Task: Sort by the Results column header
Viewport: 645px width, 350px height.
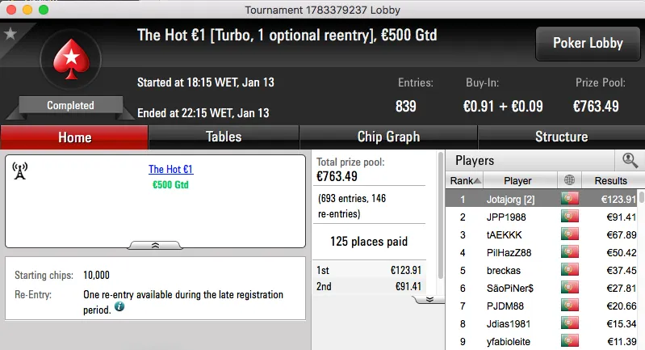Action: pos(610,180)
